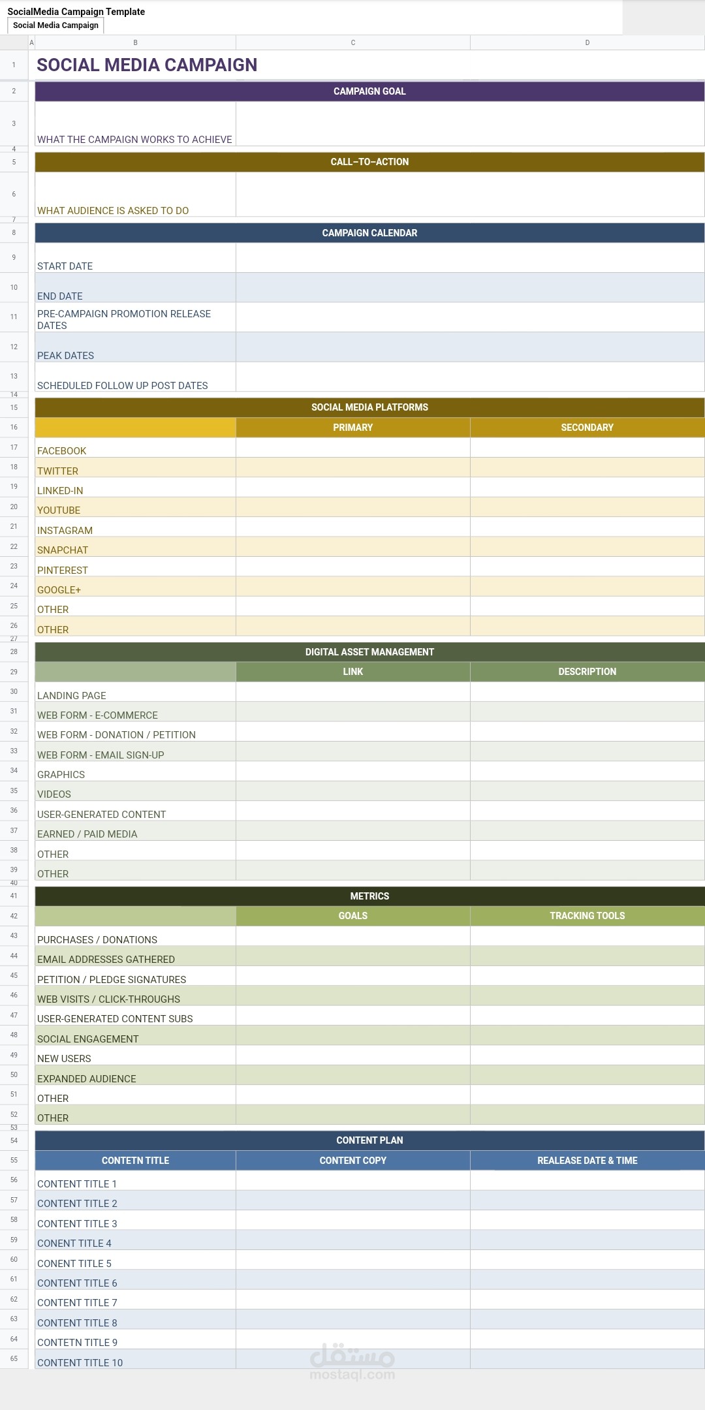Select the TWITTER row label
This screenshot has height=1410, width=705.
(x=135, y=467)
